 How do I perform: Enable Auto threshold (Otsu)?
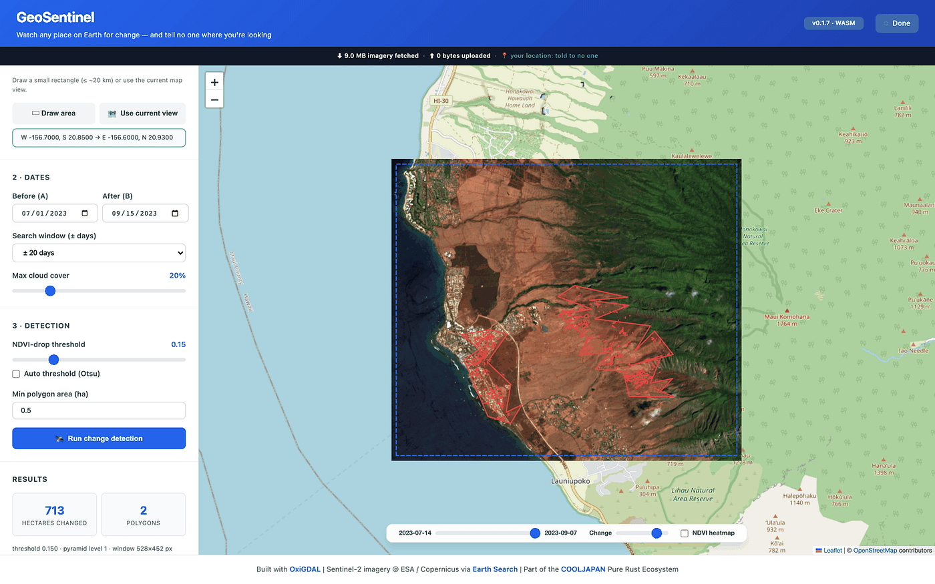[x=16, y=374]
